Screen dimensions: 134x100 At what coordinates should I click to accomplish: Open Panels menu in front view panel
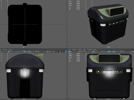10,50
